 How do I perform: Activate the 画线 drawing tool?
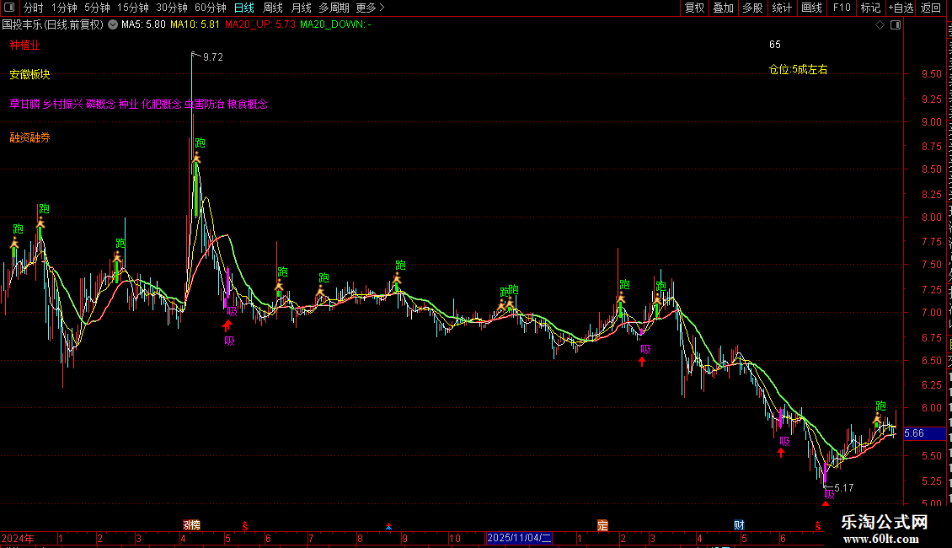(x=811, y=8)
